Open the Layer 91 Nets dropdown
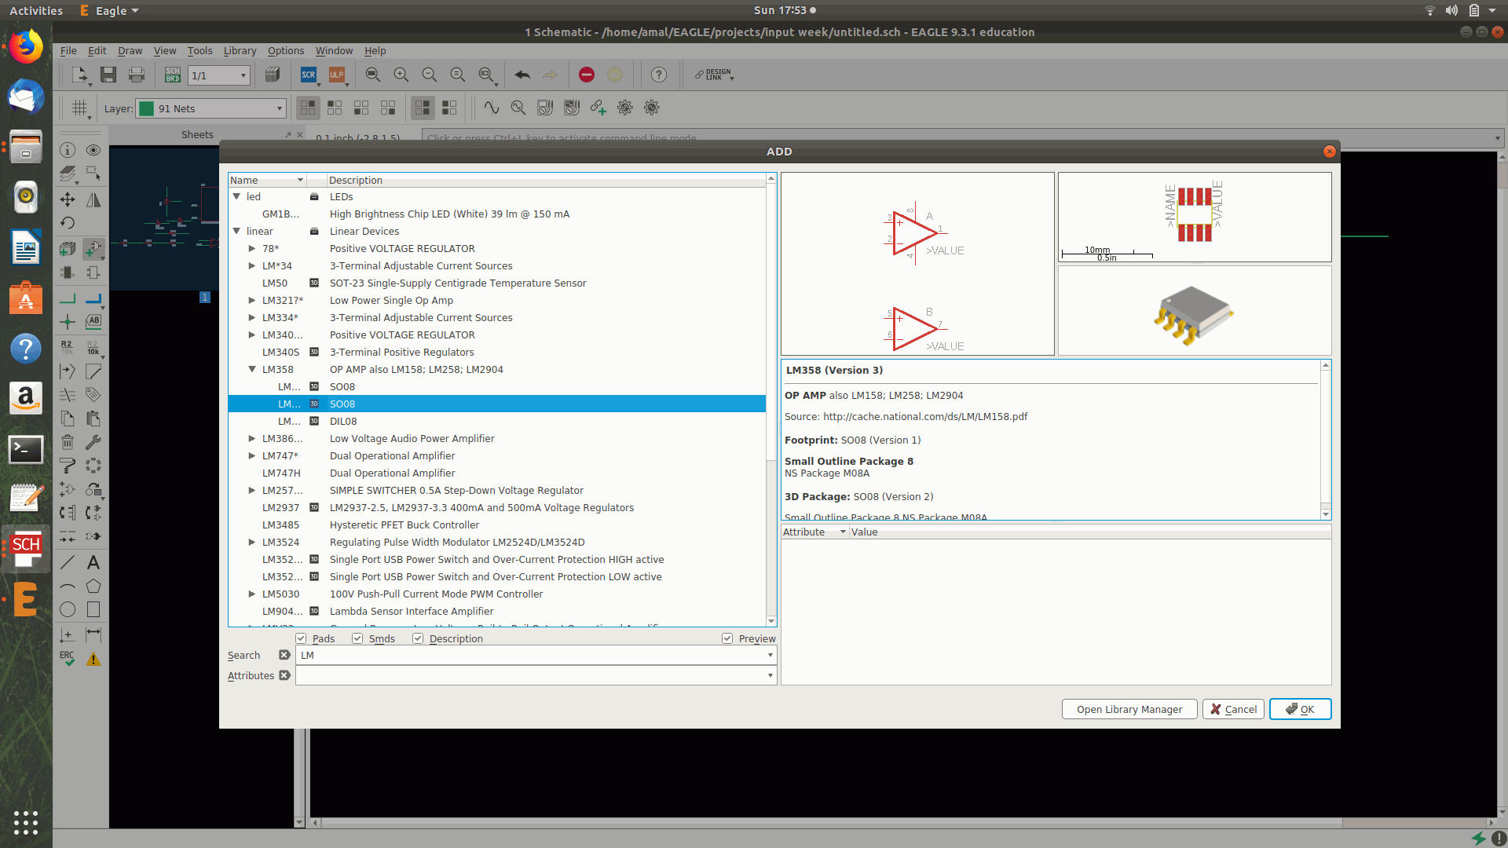This screenshot has height=848, width=1508. [211, 108]
